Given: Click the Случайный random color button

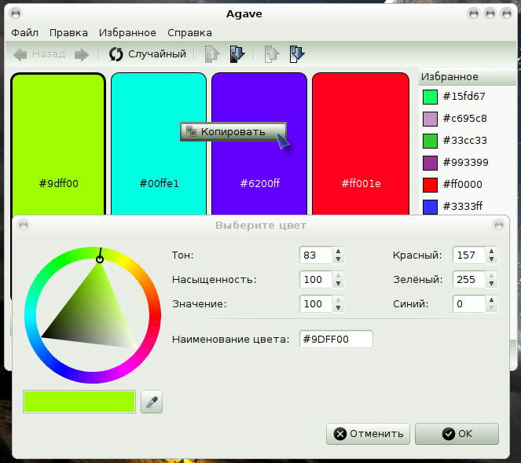Looking at the screenshot, I should click(148, 53).
